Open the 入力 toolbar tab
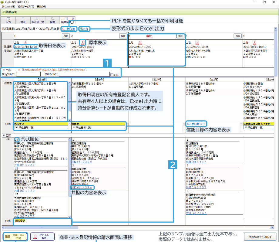 point(8,20)
